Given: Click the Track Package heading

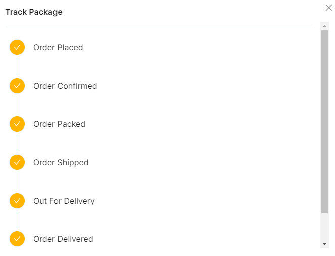Looking at the screenshot, I should pyautogui.click(x=34, y=12).
